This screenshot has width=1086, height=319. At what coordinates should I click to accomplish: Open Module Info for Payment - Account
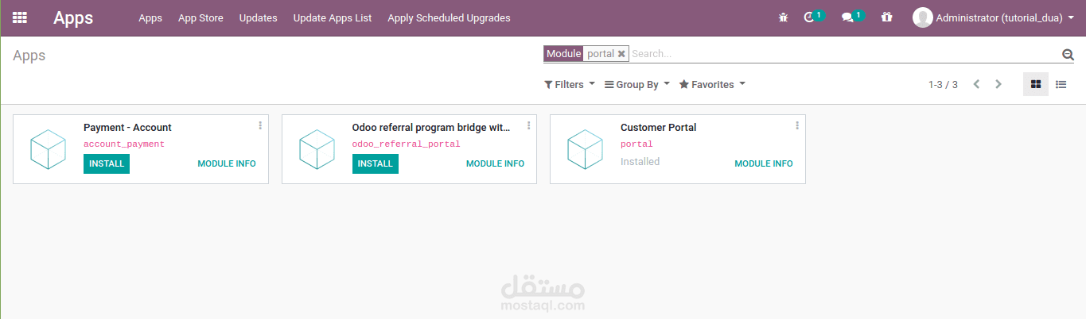[x=227, y=163]
